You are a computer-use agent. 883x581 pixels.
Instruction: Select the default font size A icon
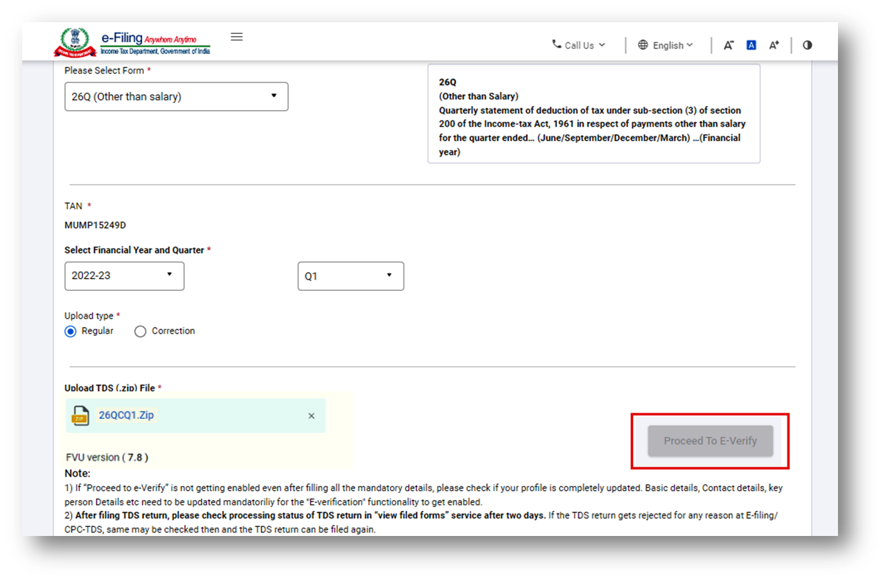click(x=751, y=44)
